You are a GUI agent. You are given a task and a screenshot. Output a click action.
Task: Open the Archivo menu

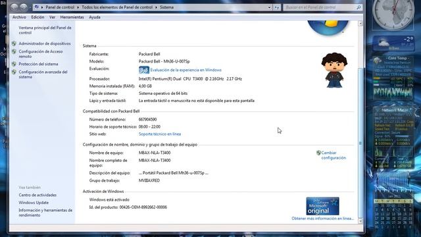[x=19, y=17]
